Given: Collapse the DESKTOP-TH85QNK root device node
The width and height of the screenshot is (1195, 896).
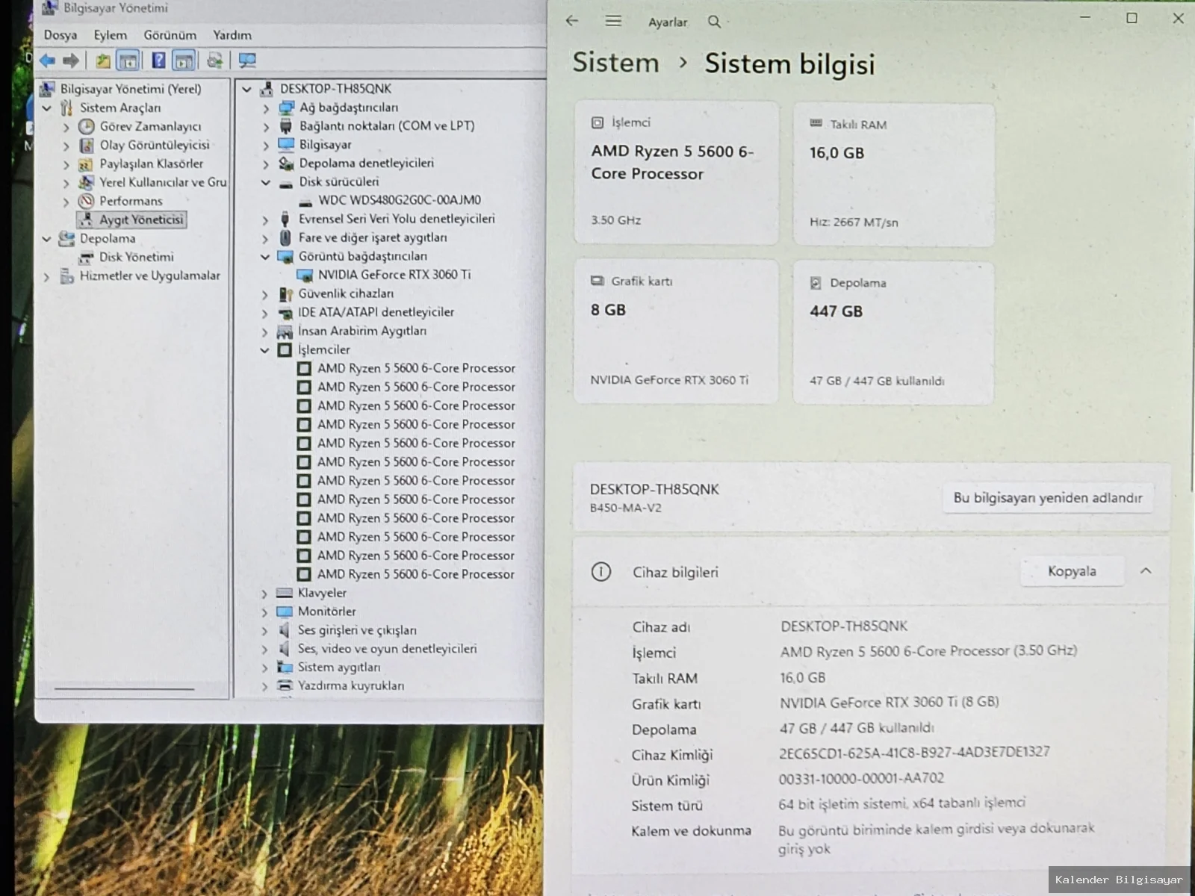Looking at the screenshot, I should point(247,90).
